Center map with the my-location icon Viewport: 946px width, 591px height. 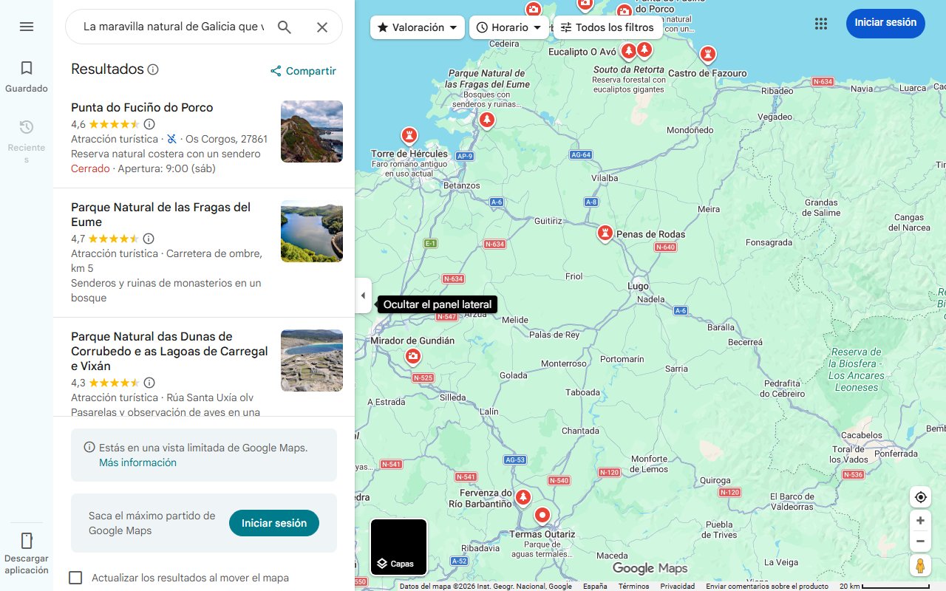click(x=920, y=496)
